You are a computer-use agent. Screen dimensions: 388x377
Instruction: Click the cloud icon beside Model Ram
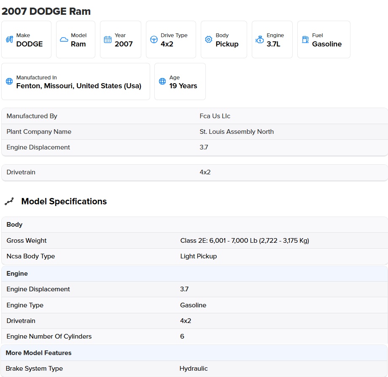tap(64, 39)
